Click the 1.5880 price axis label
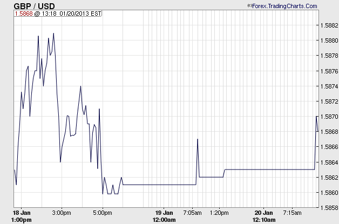This screenshot has height=224, width=339. coord(329,40)
